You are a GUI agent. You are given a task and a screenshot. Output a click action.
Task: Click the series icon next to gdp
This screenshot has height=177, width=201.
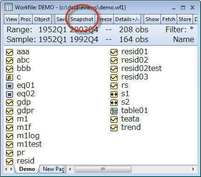point(9,103)
